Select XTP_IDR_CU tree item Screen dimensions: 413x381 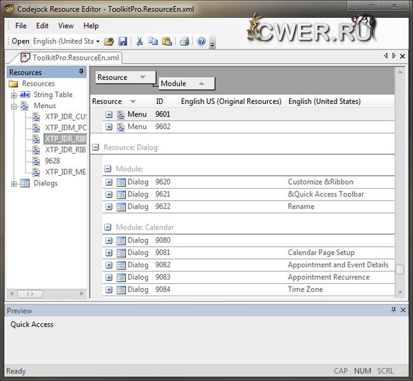(x=65, y=116)
